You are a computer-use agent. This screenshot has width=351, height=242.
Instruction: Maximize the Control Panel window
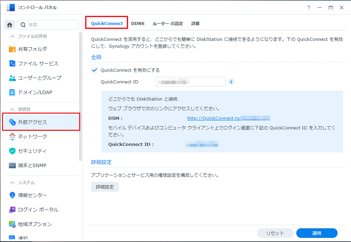click(331, 7)
